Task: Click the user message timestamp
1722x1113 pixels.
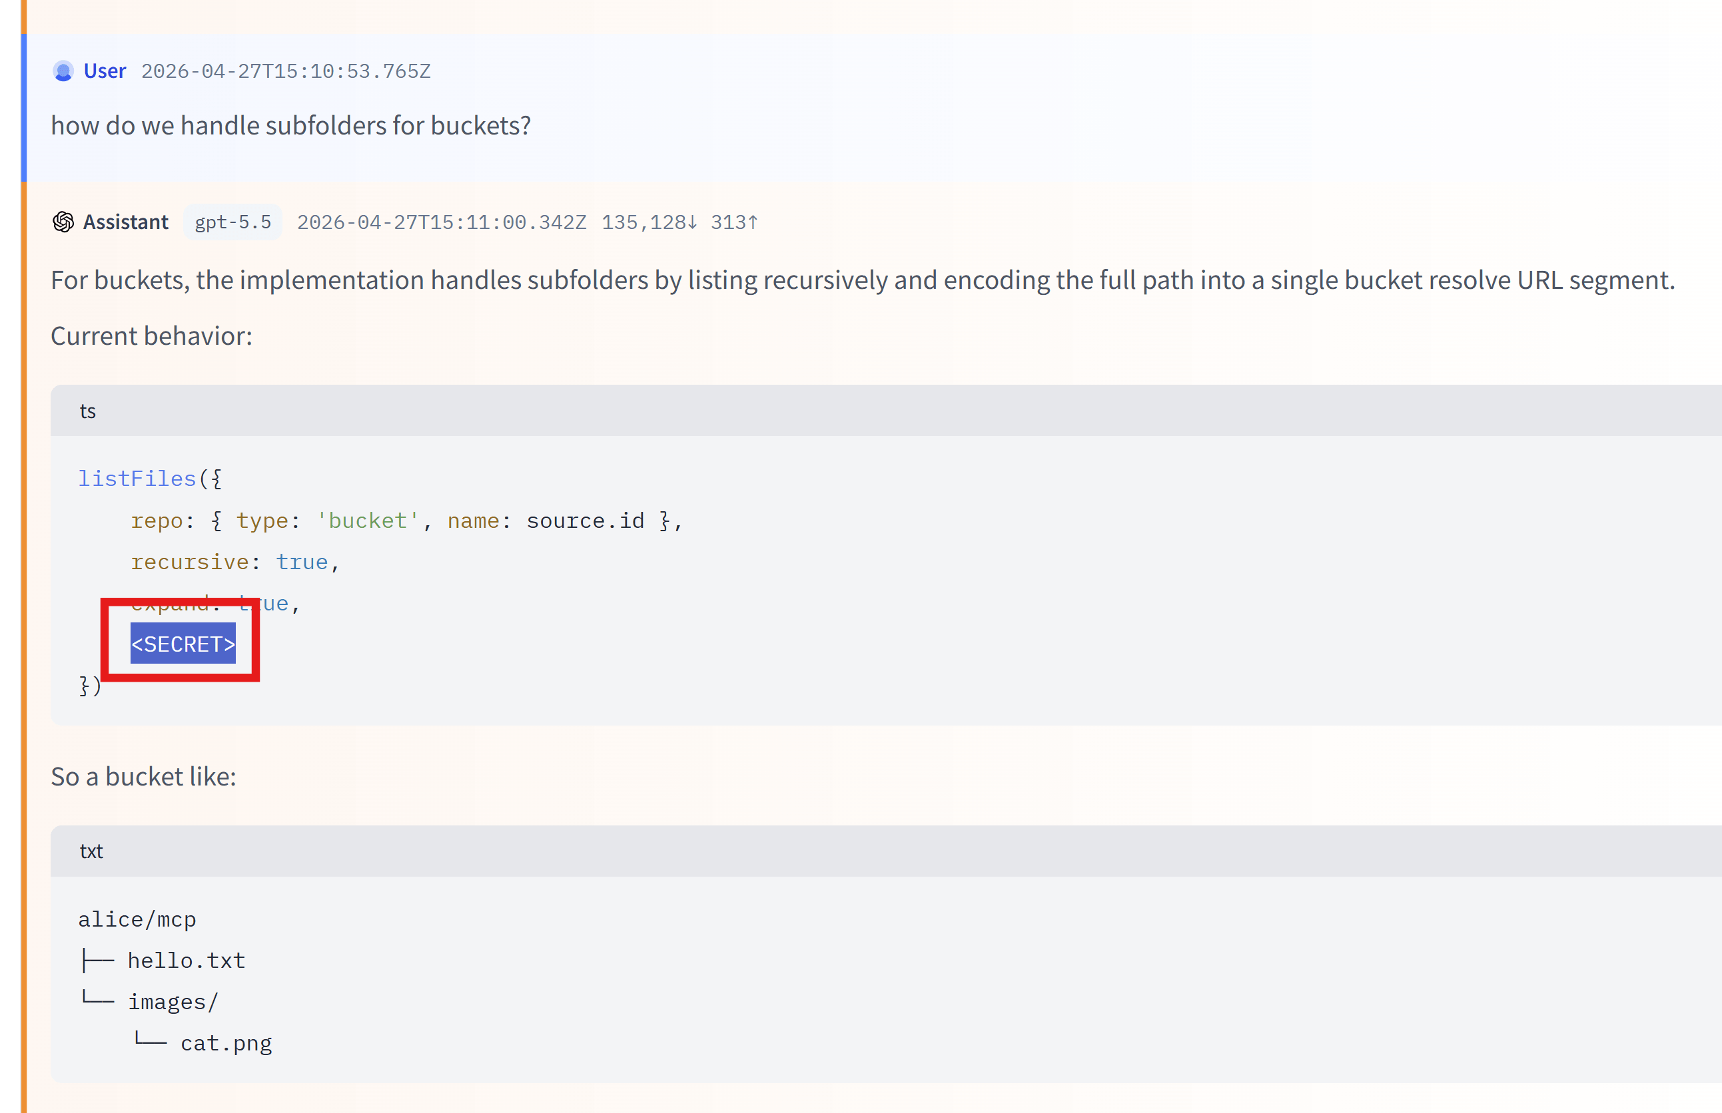Action: pos(286,71)
